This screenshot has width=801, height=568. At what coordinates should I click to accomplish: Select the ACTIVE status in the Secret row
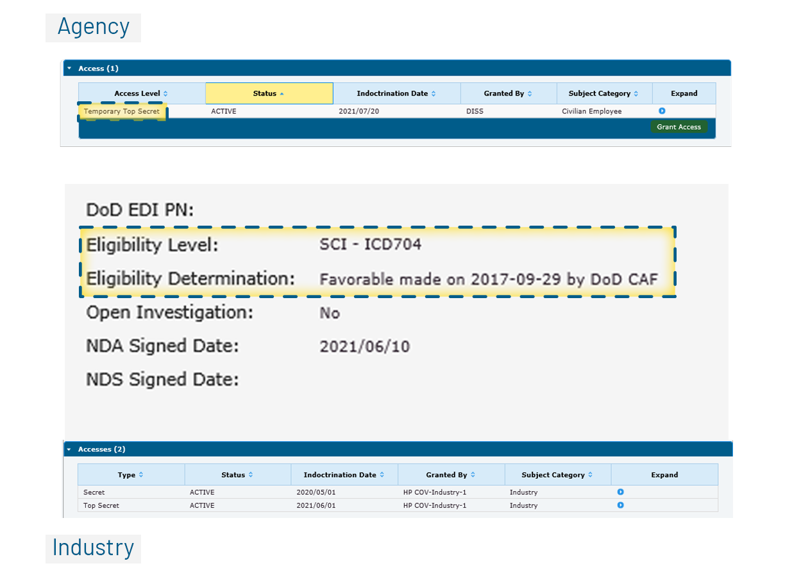coord(202,492)
